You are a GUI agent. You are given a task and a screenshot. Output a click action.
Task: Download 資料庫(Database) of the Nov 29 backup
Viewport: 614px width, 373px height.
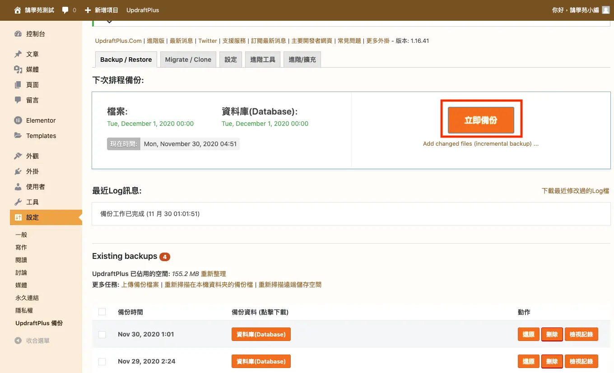point(261,361)
